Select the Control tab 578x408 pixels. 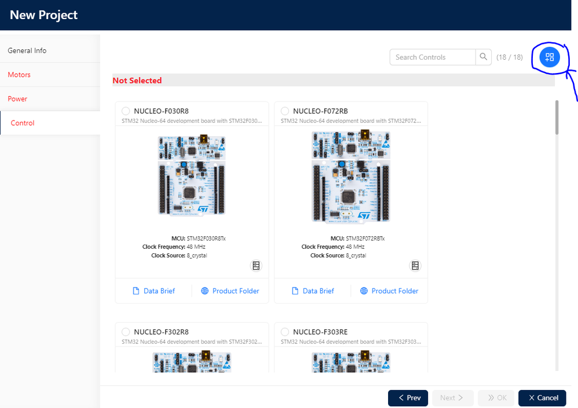coord(50,123)
